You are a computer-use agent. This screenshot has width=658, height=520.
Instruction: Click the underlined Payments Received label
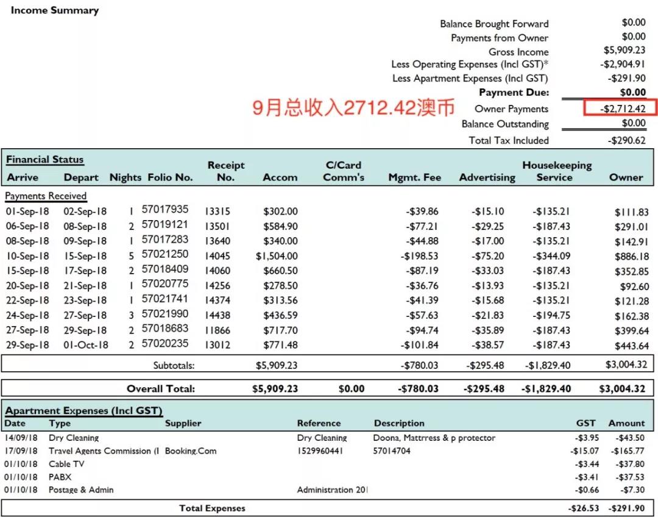(x=46, y=196)
